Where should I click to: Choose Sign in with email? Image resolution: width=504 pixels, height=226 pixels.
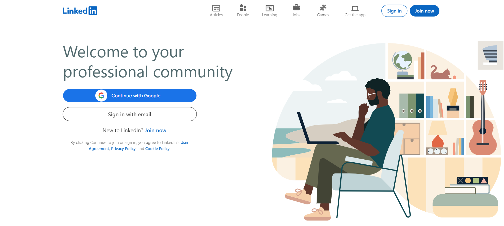[130, 114]
